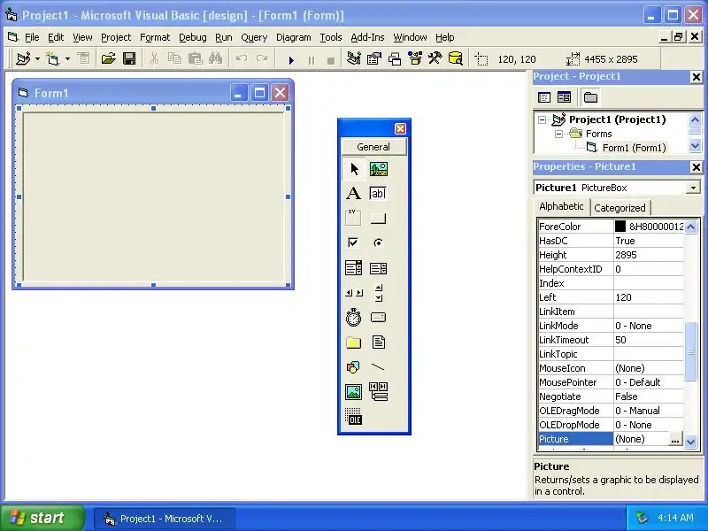This screenshot has height=531, width=708.
Task: Select the DirListBox folder tool
Action: (x=354, y=342)
